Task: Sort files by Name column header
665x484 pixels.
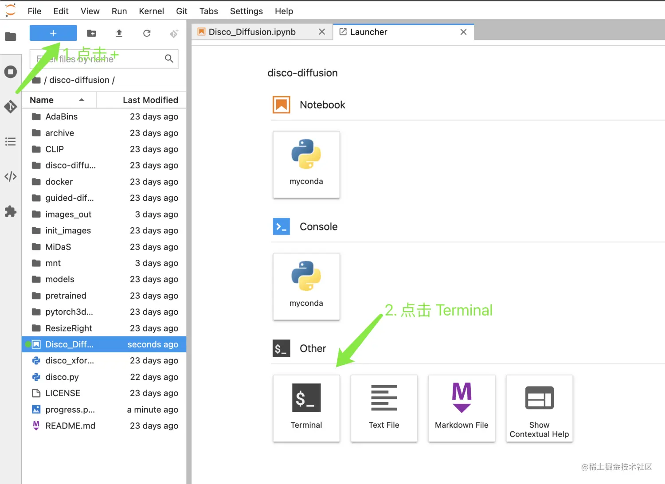Action: 59,100
